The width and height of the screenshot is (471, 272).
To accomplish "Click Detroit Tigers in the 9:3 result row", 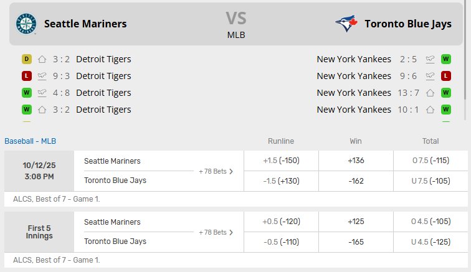I will pos(103,76).
